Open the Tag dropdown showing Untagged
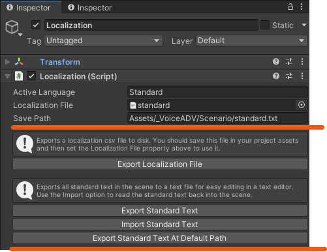The image size is (327, 252). (103, 41)
